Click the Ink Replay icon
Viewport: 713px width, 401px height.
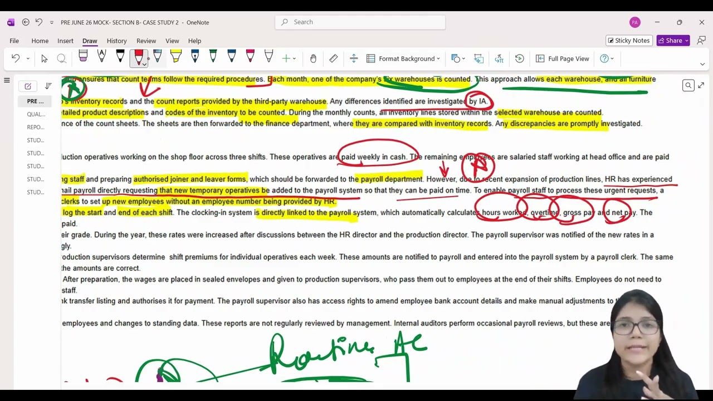click(x=520, y=58)
